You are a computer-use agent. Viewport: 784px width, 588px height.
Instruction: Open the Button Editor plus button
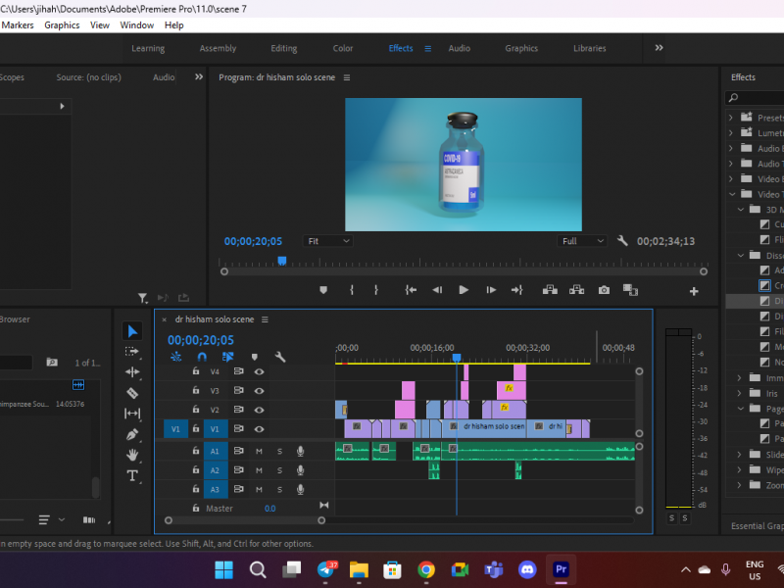(x=694, y=291)
